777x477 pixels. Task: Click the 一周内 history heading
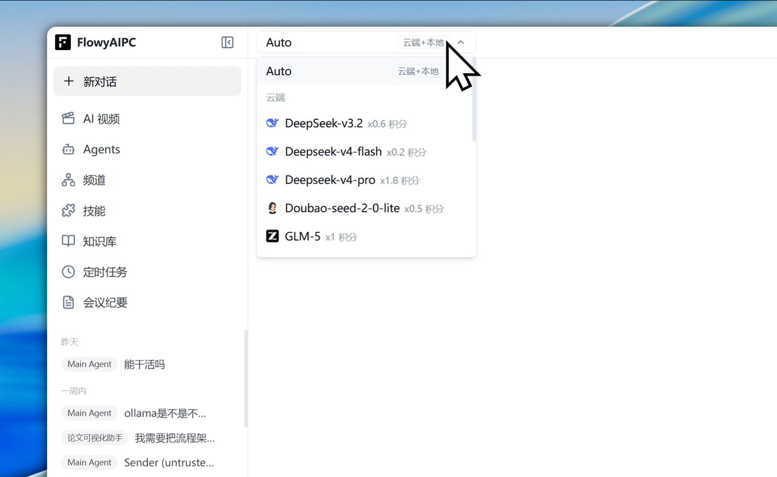click(x=74, y=391)
